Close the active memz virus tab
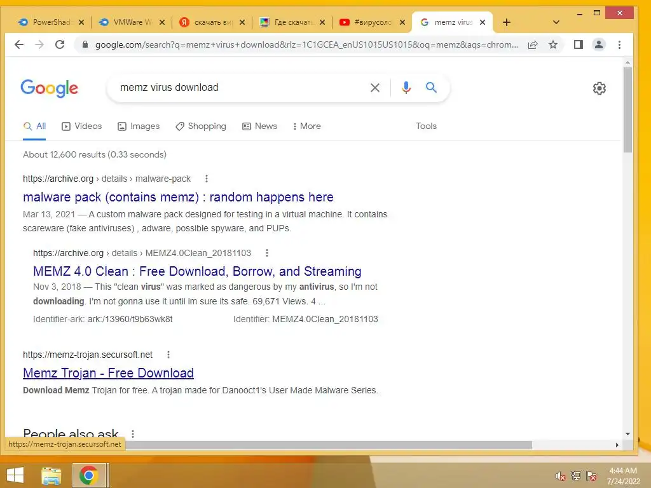 tap(483, 22)
